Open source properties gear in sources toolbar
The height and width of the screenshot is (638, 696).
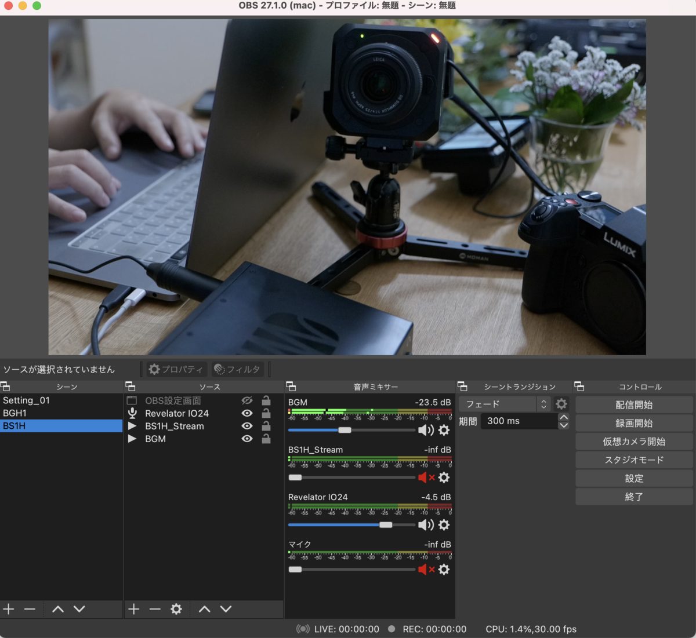pyautogui.click(x=176, y=609)
